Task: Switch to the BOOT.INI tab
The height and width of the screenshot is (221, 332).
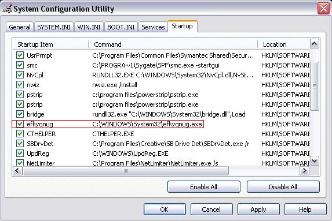Action: tap(121, 27)
